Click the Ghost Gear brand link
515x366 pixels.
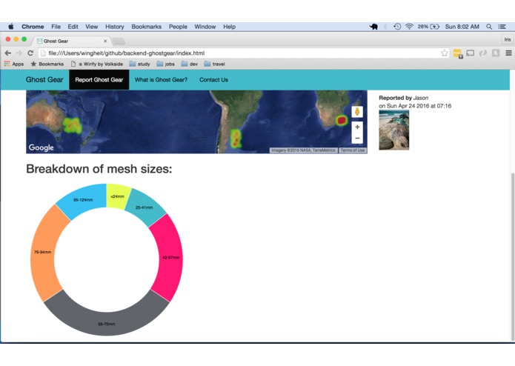point(44,80)
